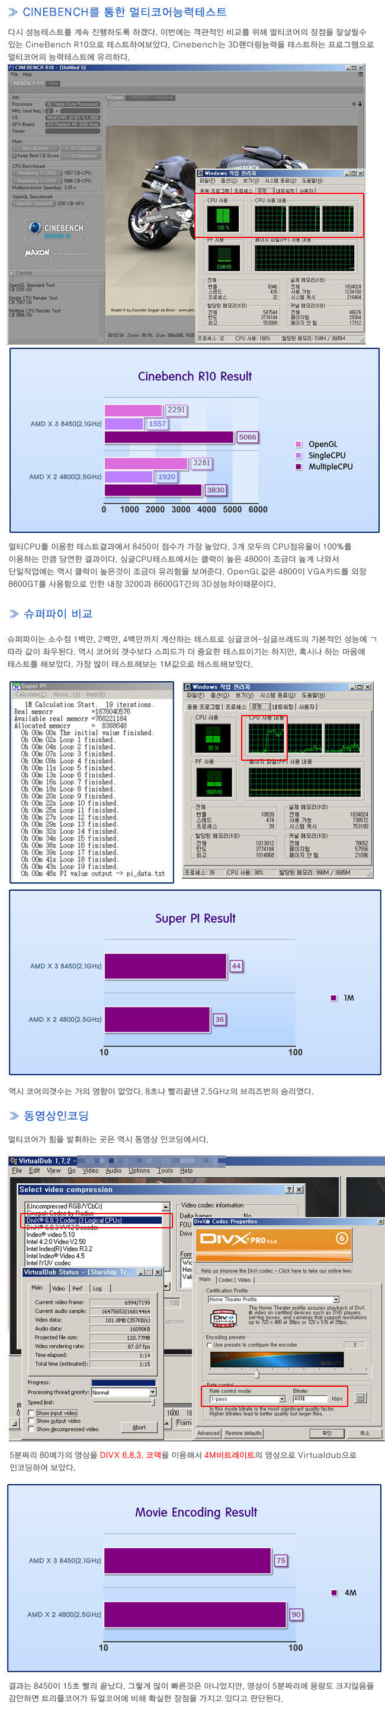Open Super PI Calculate(C) menu
The height and width of the screenshot is (1709, 385).
click(x=31, y=695)
